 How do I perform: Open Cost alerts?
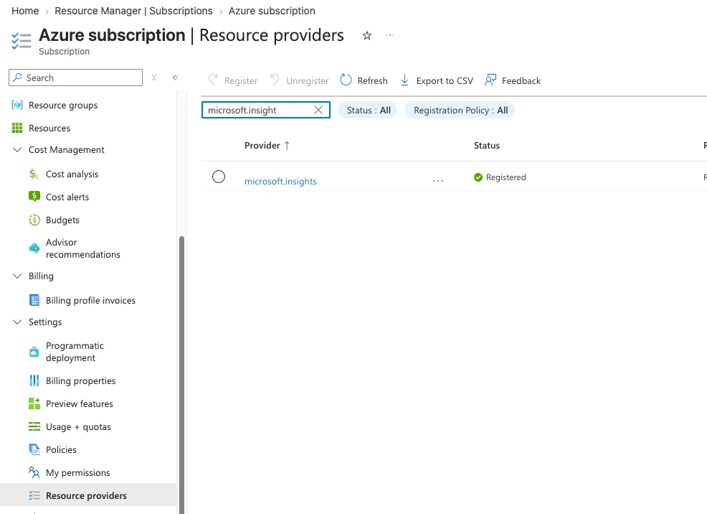tap(67, 197)
